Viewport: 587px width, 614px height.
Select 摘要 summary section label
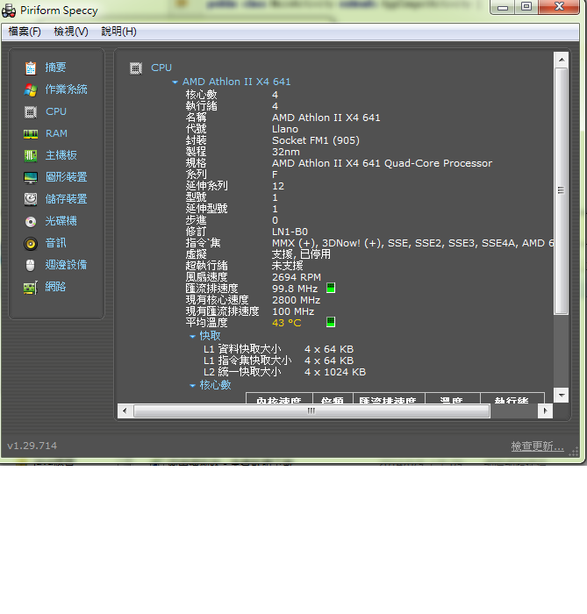[x=55, y=68]
